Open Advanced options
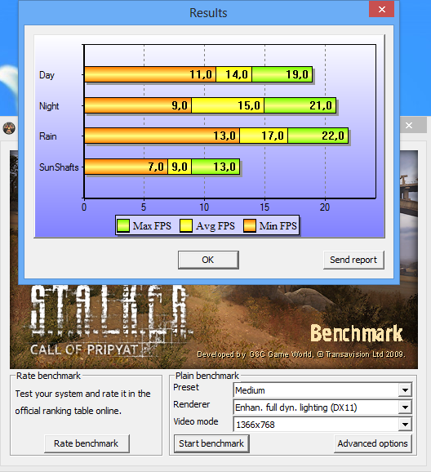This screenshot has width=431, height=472. (372, 443)
